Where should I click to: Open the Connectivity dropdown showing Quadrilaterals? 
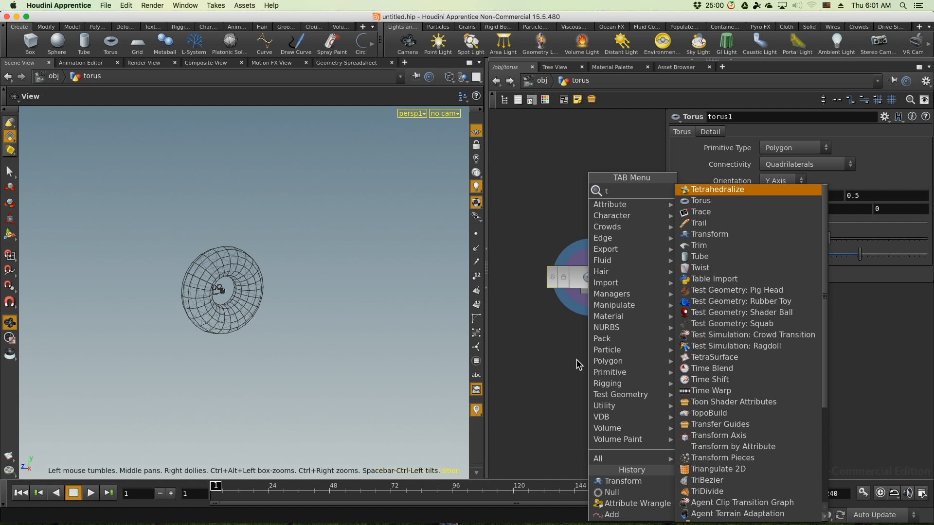808,164
